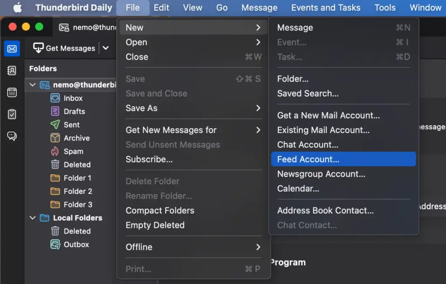Expand the Save As submenu
Image resolution: width=446 pixels, height=284 pixels.
coord(193,108)
